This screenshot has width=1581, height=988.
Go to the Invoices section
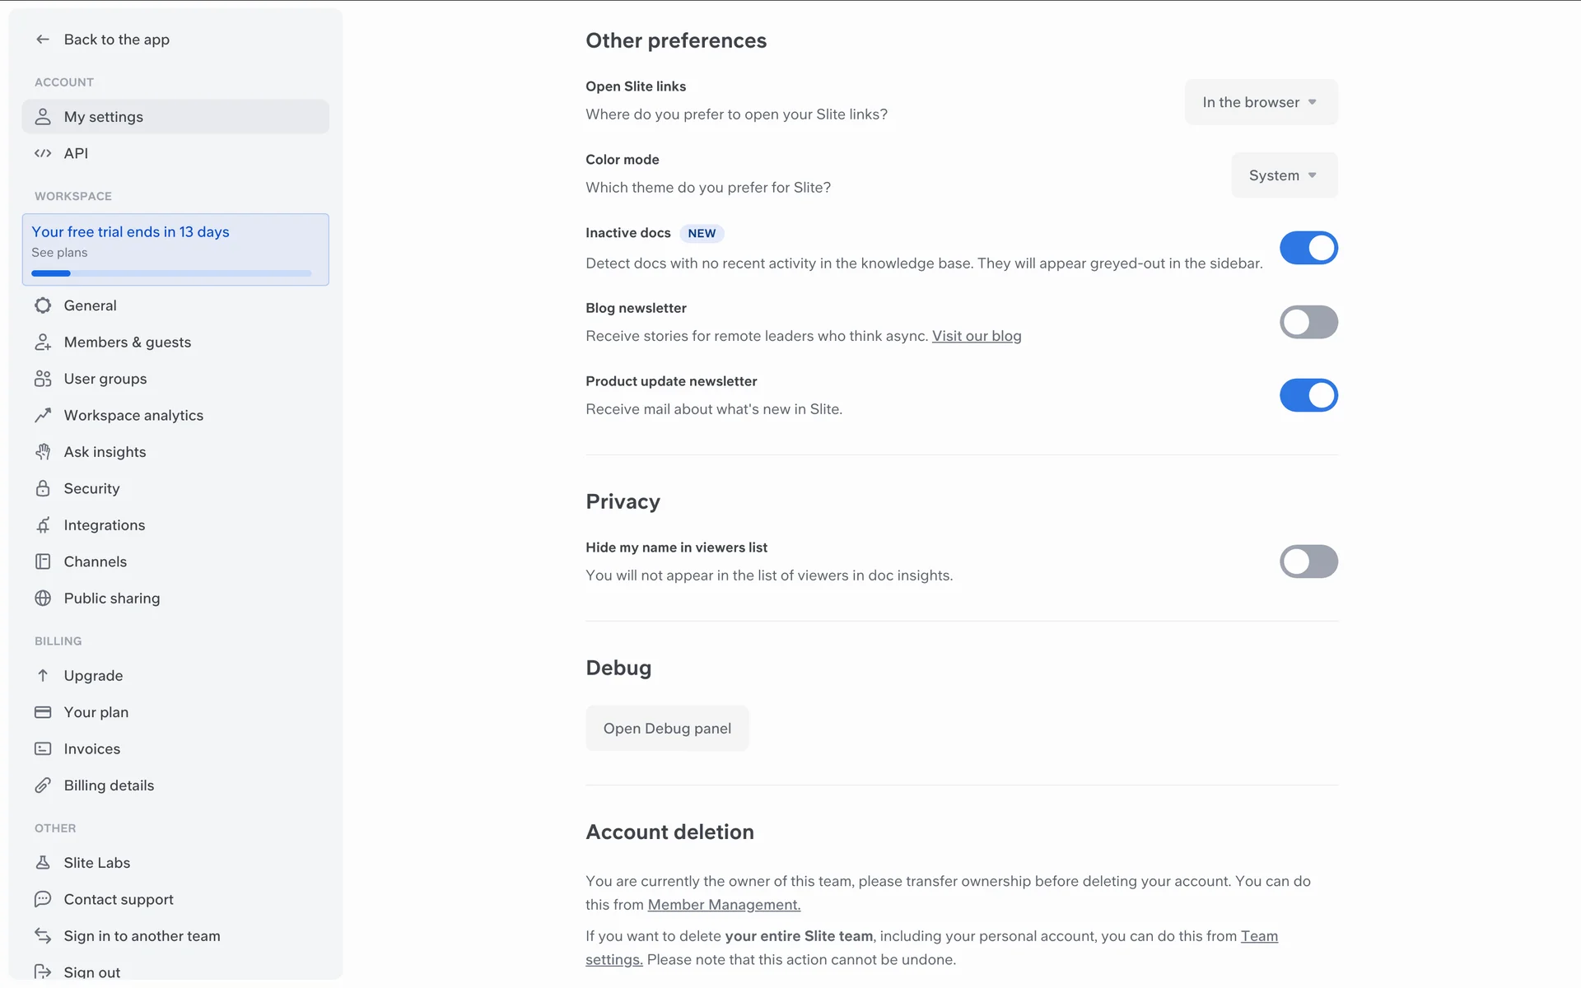92,749
